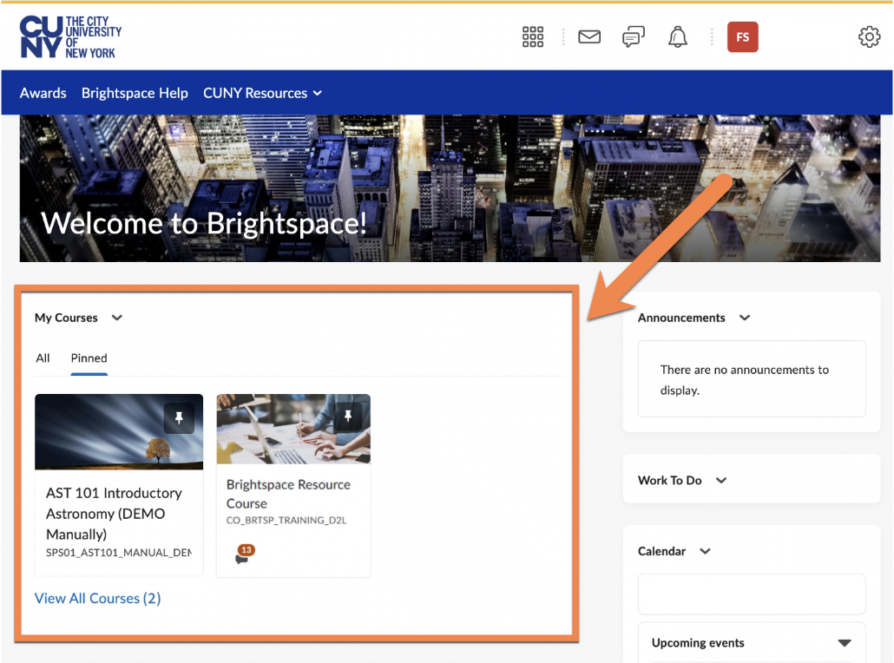Viewport: 894px width, 663px height.
Task: Open the discussion badge on Brightspace Resource Course
Action: [244, 552]
